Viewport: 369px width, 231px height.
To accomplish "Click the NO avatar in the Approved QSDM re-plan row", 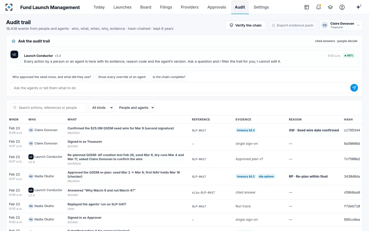I will click(31, 176).
